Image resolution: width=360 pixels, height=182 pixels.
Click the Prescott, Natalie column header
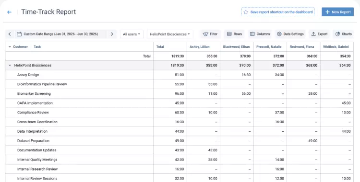pos(269,47)
